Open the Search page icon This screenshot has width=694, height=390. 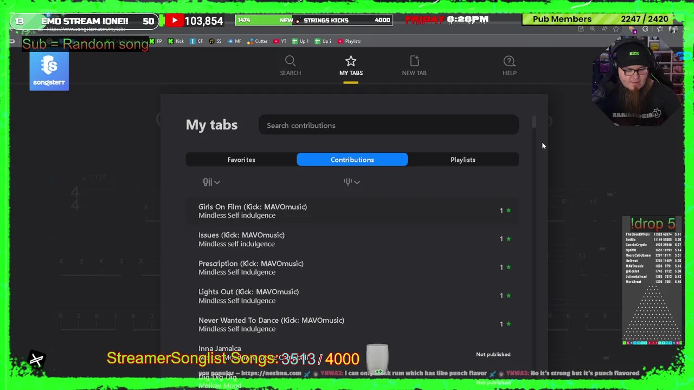point(290,61)
